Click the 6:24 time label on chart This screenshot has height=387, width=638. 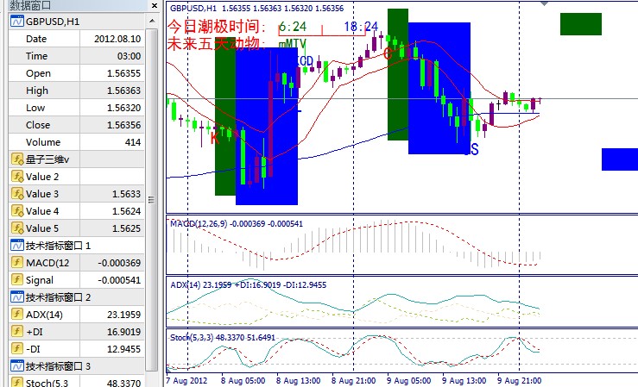point(293,27)
